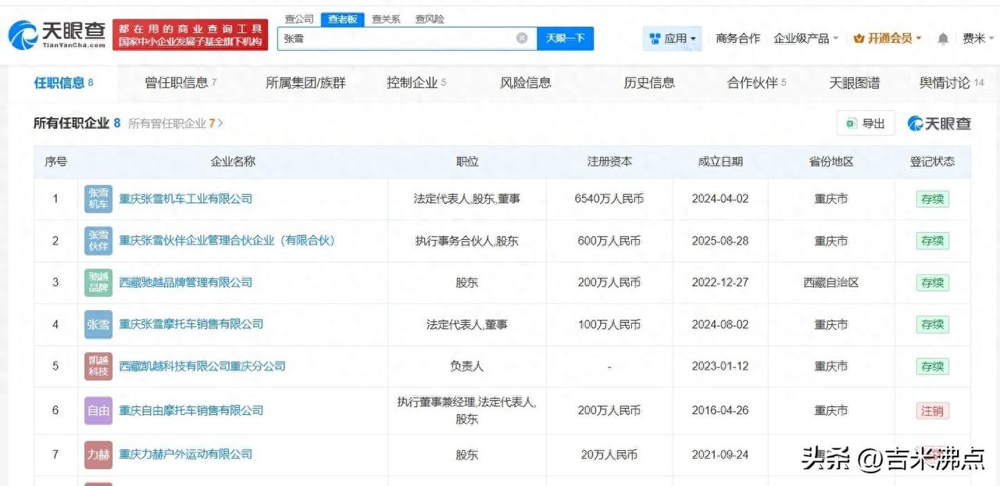Click the Excel export icon beside 导出
This screenshot has width=1000, height=486.
pyautogui.click(x=851, y=123)
